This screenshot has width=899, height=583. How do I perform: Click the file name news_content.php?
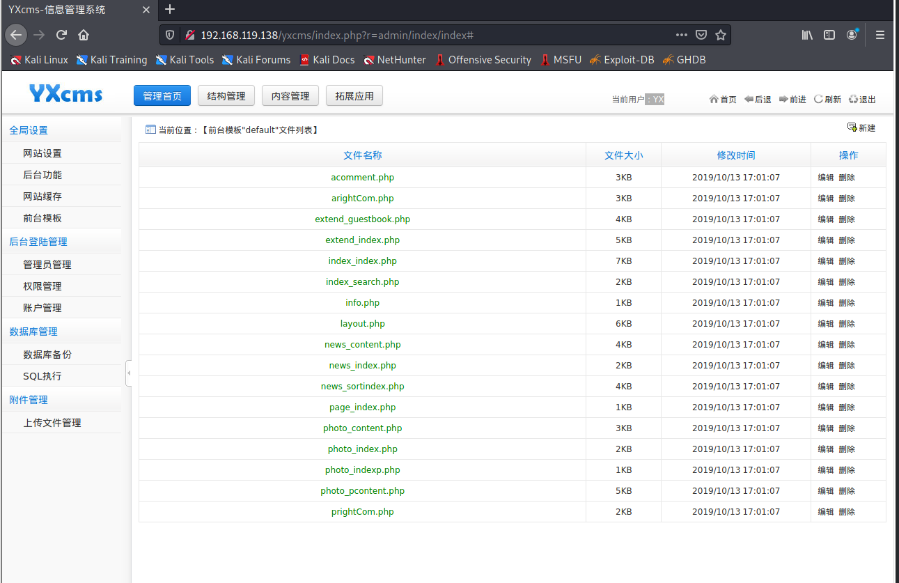click(x=363, y=345)
